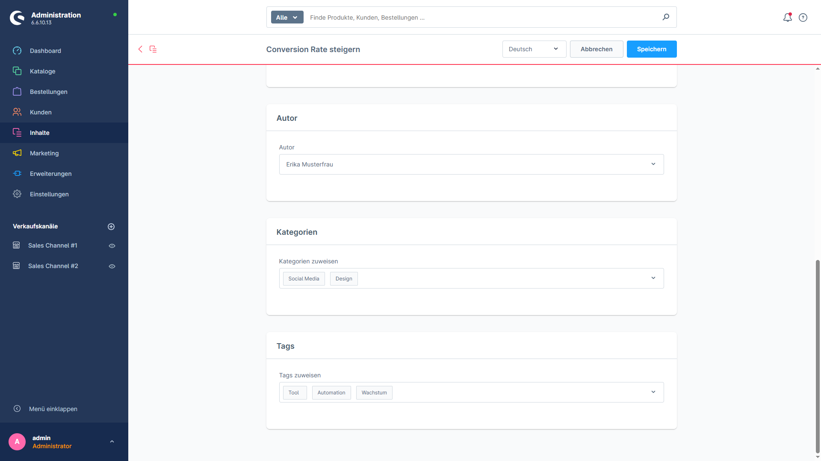Open the Alle search filter dropdown
The width and height of the screenshot is (821, 461).
click(287, 18)
